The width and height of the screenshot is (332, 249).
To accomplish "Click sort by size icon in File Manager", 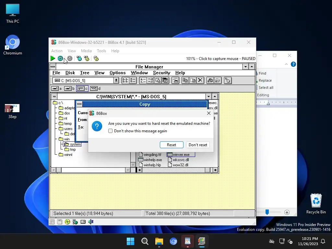I will (158, 80).
